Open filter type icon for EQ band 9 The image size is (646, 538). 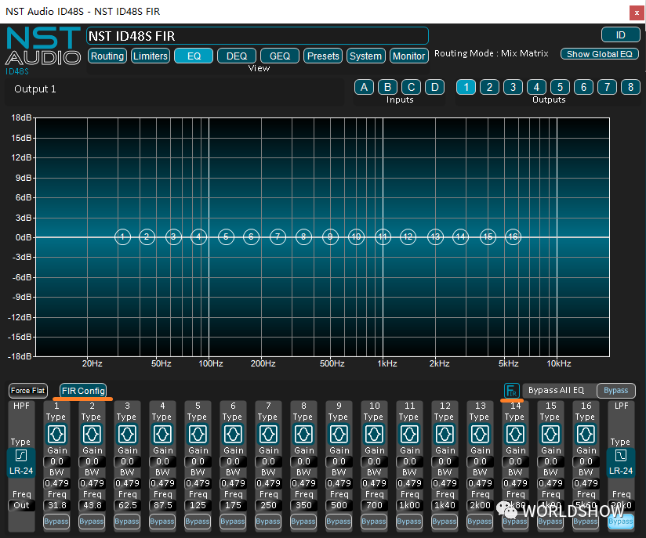pyautogui.click(x=339, y=435)
